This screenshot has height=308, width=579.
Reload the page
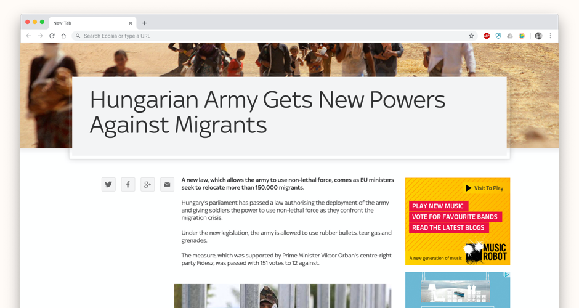[x=52, y=36]
